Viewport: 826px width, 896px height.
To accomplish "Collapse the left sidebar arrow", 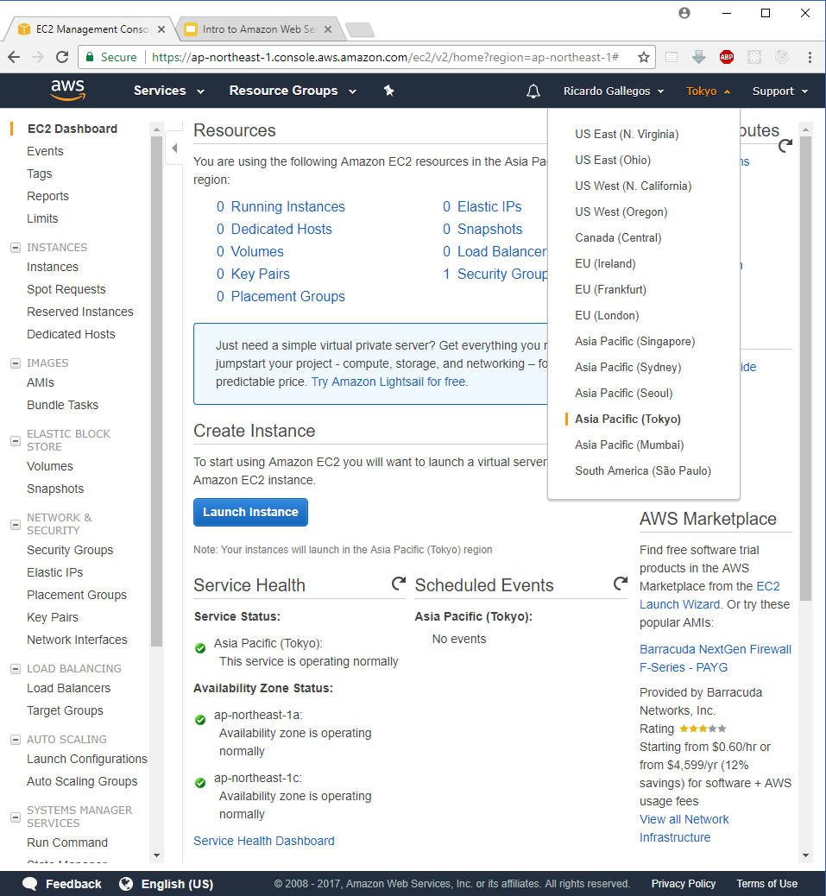I will [174, 148].
